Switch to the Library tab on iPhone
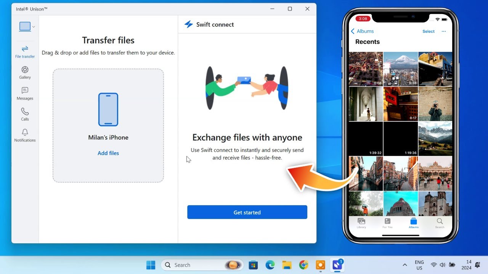 click(361, 223)
